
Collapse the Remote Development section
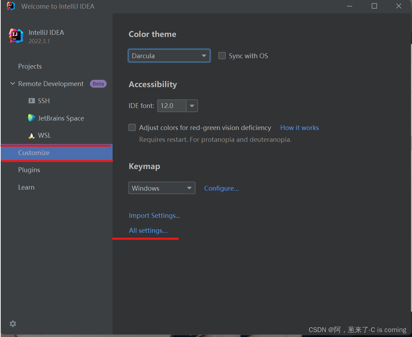[12, 84]
